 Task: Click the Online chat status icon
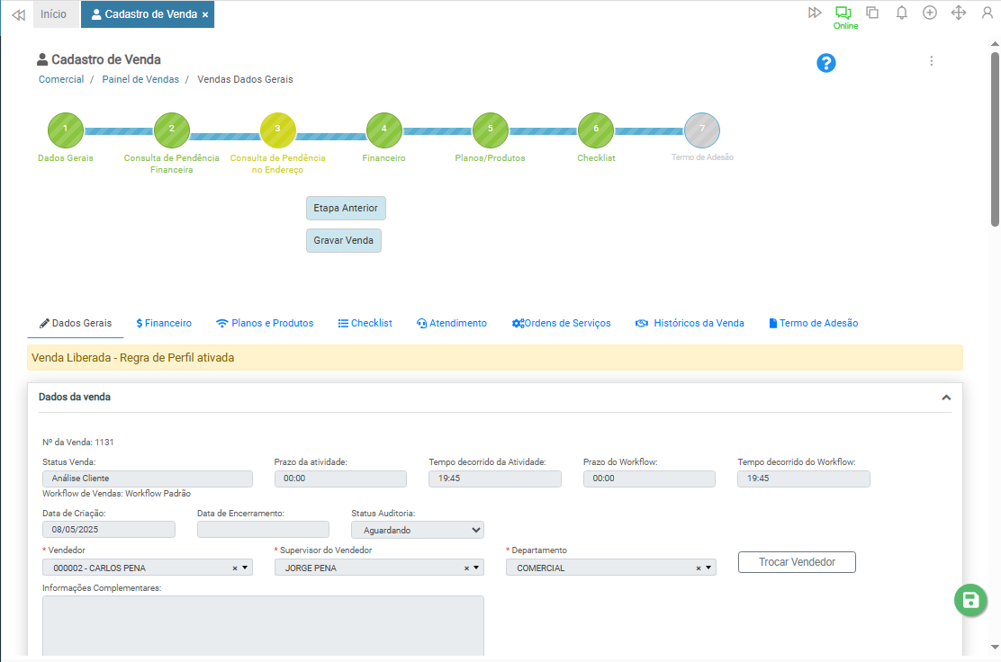[843, 13]
